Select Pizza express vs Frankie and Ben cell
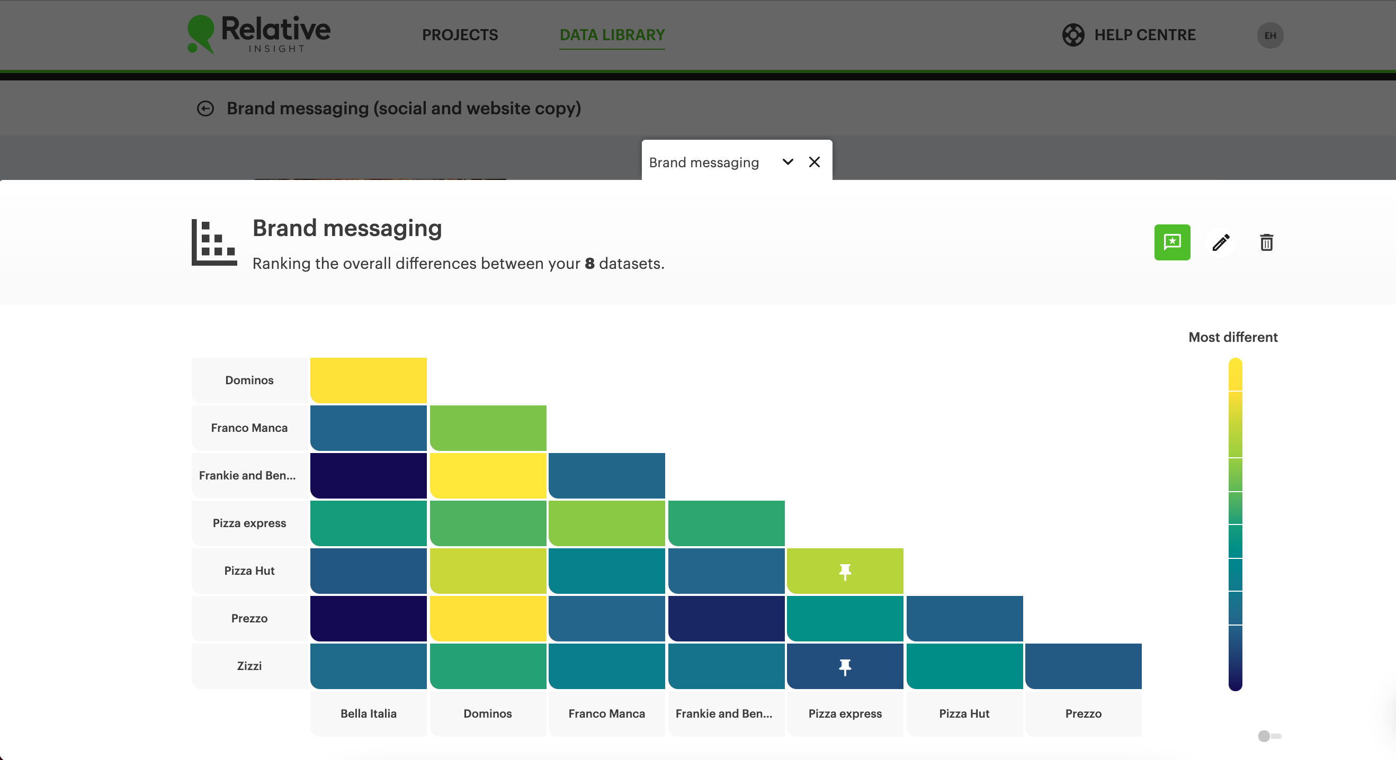Screen dimensions: 1396x760 pyautogui.click(x=726, y=523)
